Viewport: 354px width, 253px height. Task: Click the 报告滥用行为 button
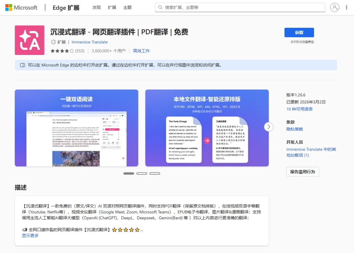tap(303, 172)
